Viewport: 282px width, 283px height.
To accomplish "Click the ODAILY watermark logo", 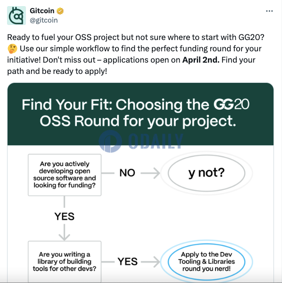I will coord(141,141).
